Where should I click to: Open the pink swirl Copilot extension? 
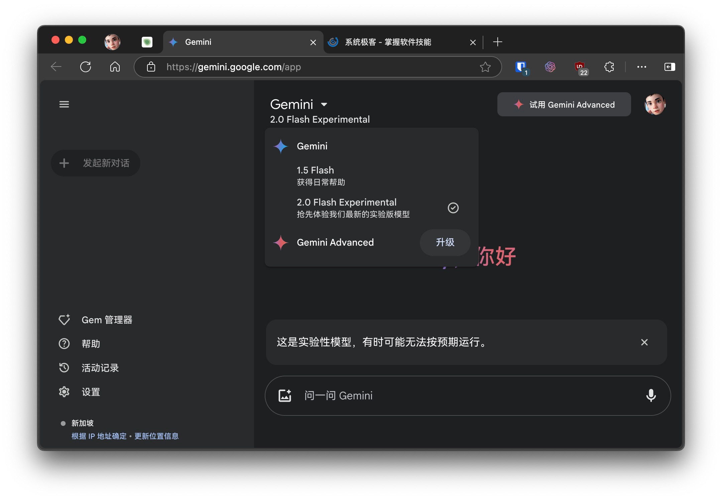coord(550,67)
